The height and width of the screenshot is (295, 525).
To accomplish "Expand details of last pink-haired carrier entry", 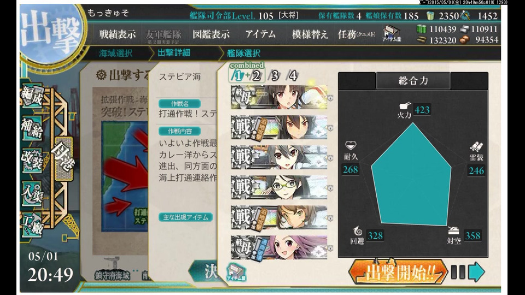I will pos(330,248).
